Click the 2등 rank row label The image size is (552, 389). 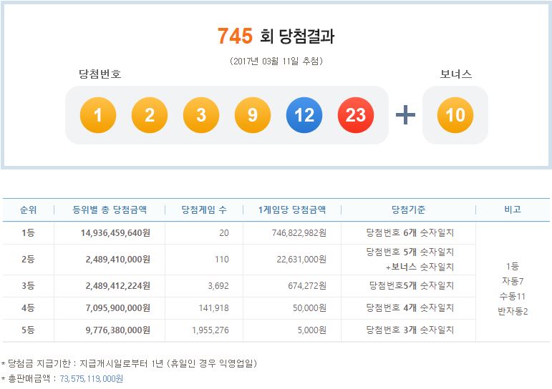[x=27, y=259]
